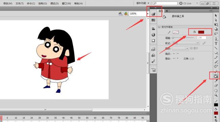This screenshot has height=122, width=220.
Task: Select the 3D Rotation tool
Action: 216,29
